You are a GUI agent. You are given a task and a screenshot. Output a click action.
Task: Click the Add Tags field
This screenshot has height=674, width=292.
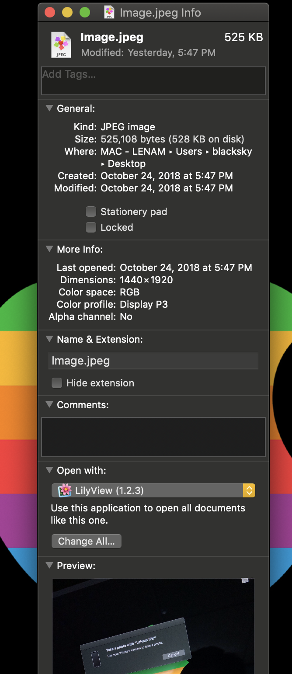153,81
